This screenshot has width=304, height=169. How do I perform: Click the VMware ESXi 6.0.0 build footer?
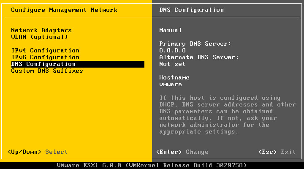click(152, 165)
